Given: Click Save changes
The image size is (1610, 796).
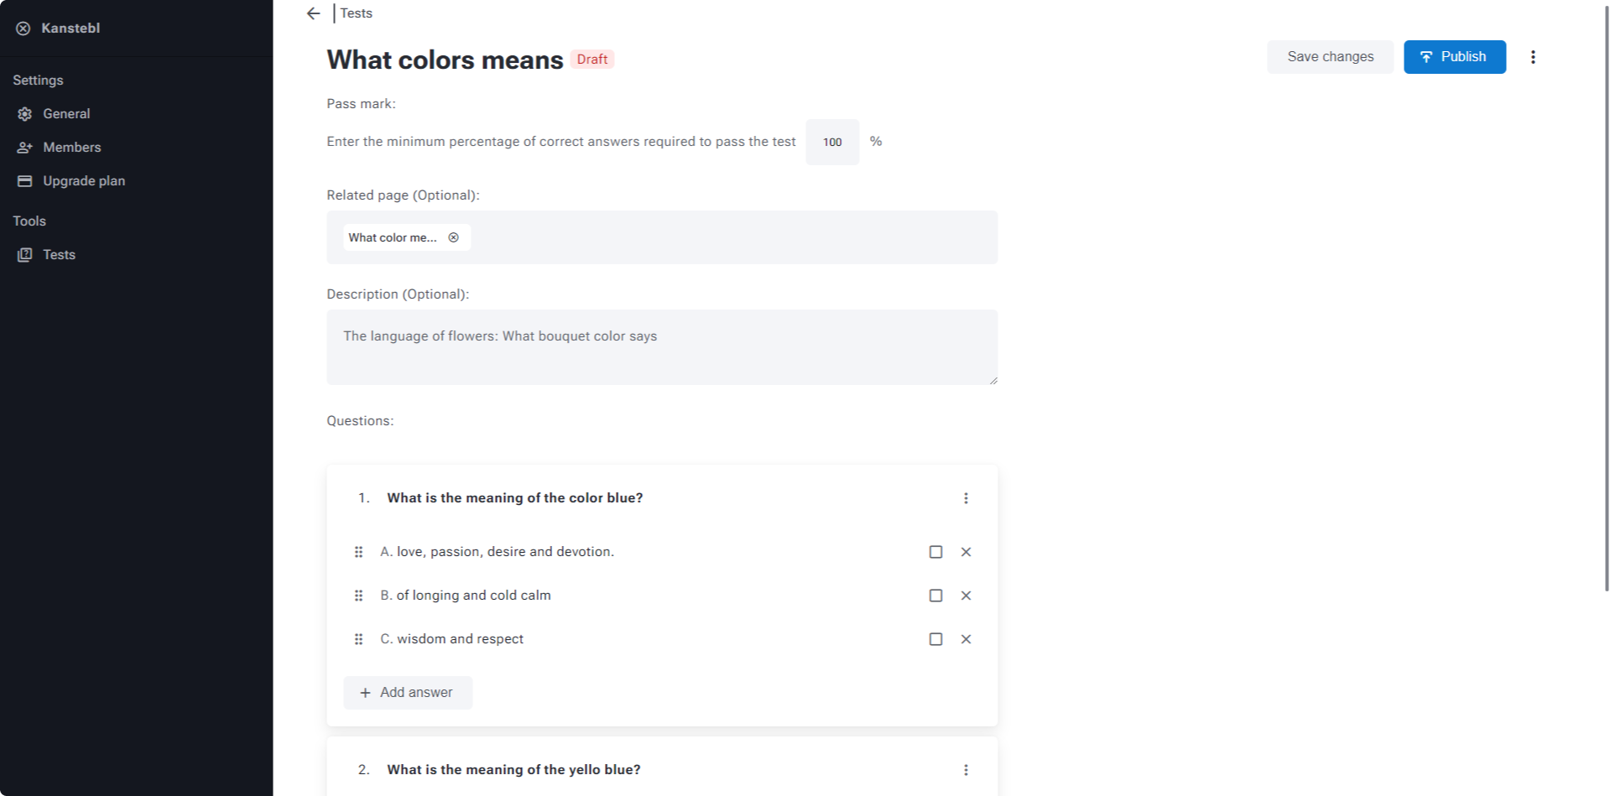Looking at the screenshot, I should [1330, 57].
